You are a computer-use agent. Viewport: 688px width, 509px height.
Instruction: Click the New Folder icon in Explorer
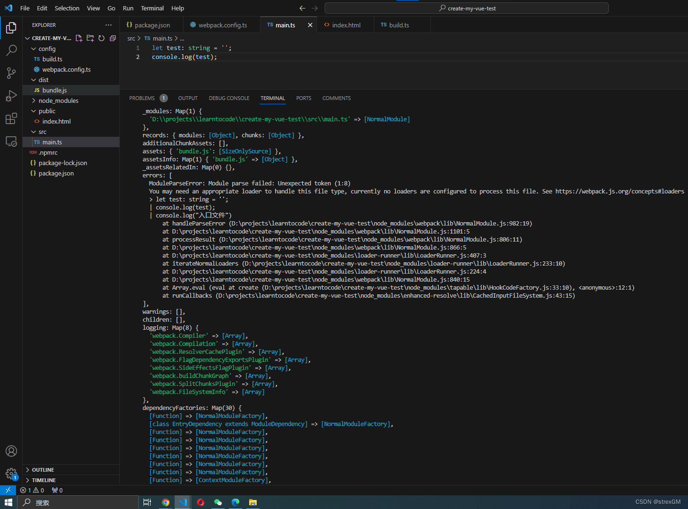[x=90, y=38]
